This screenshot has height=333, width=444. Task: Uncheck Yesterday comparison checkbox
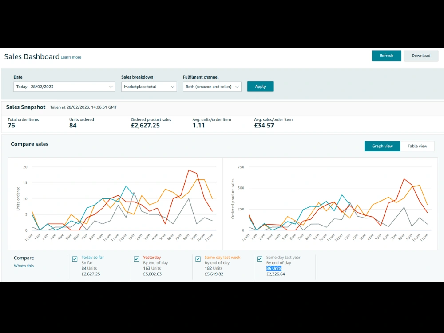pos(136,259)
